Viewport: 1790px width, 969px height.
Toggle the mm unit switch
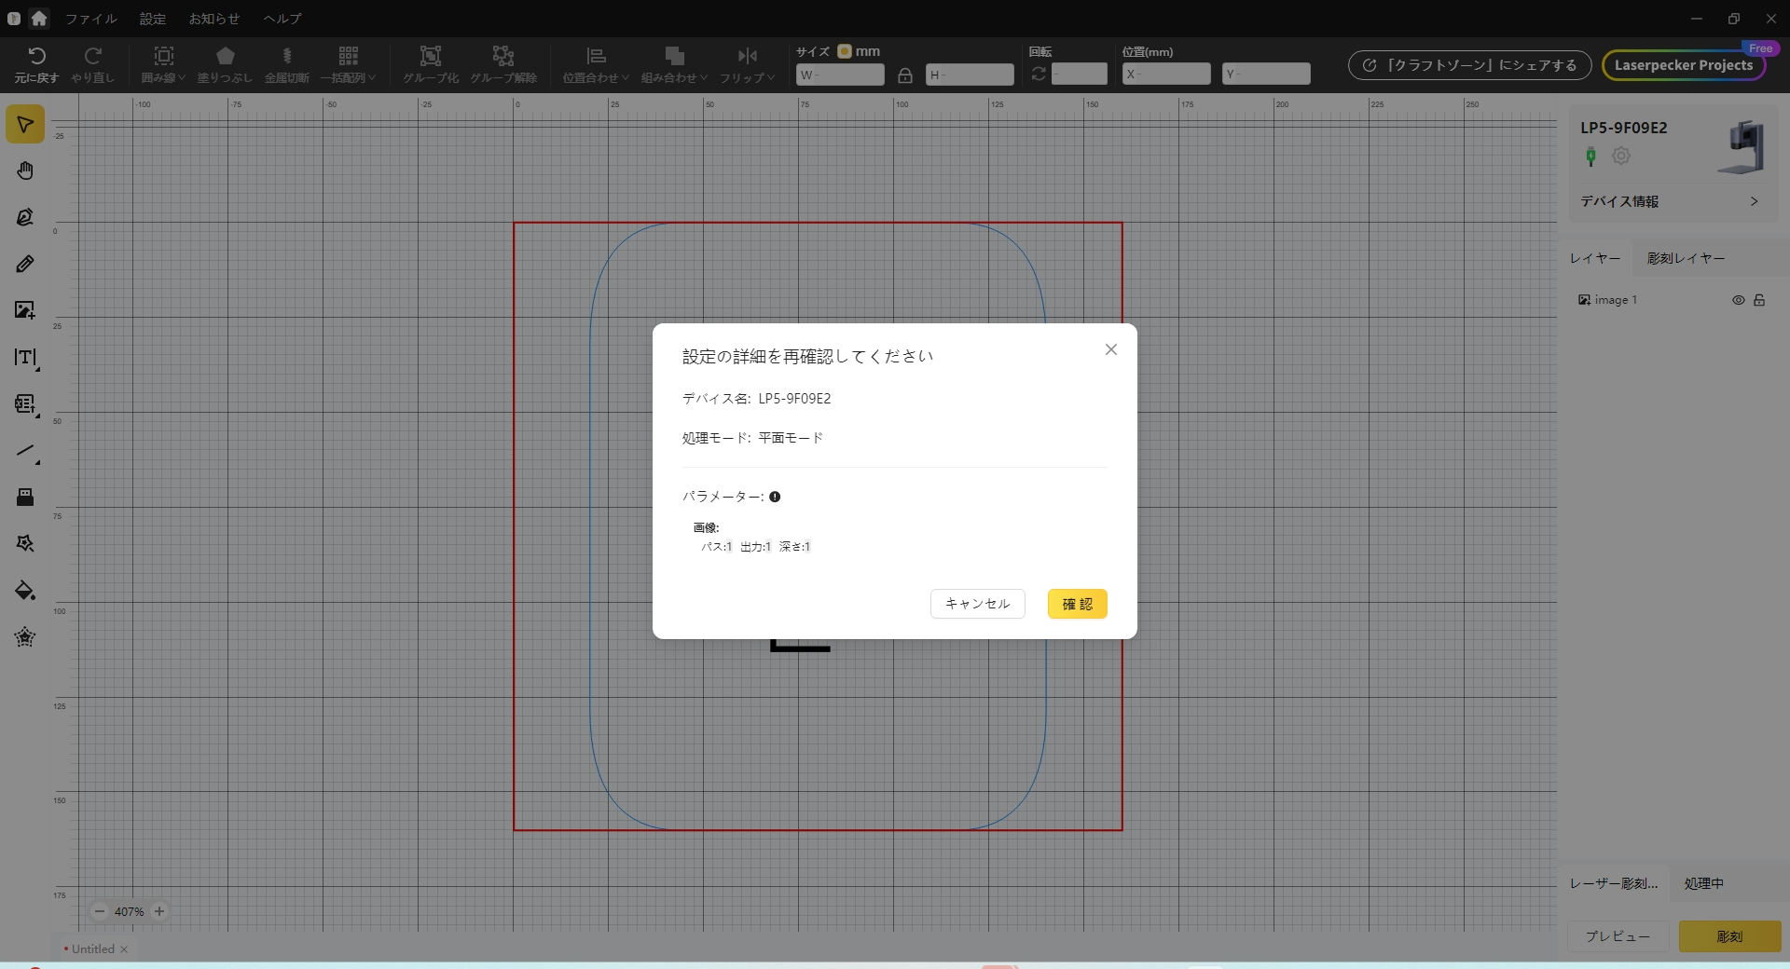(845, 51)
